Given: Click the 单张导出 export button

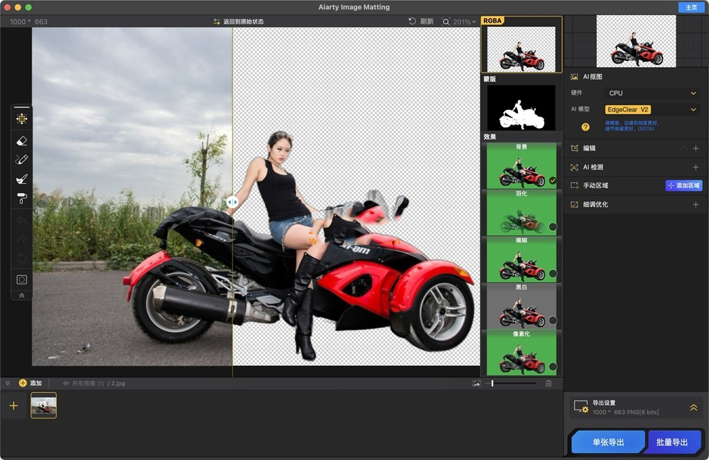Looking at the screenshot, I should pos(608,442).
